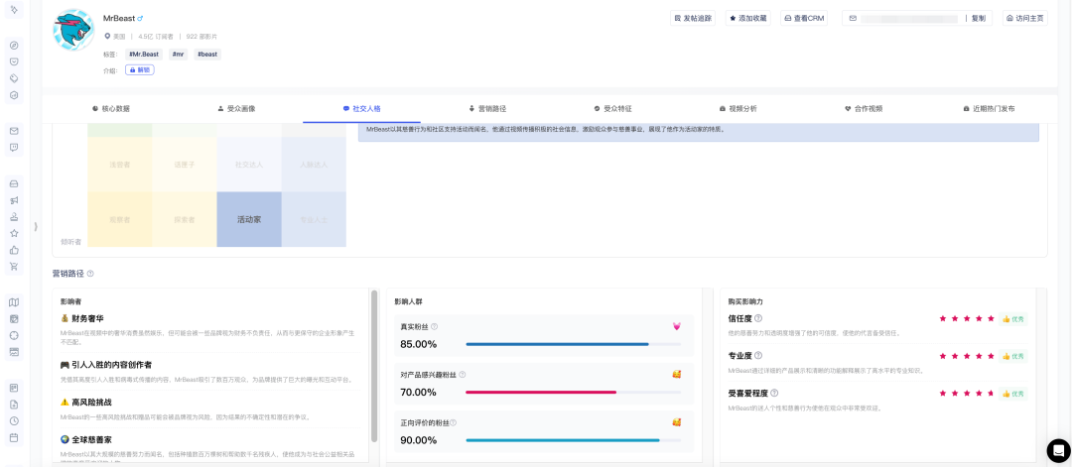Open the envelope mail icon in sidebar
This screenshot has height=467, width=1072.
(x=14, y=131)
